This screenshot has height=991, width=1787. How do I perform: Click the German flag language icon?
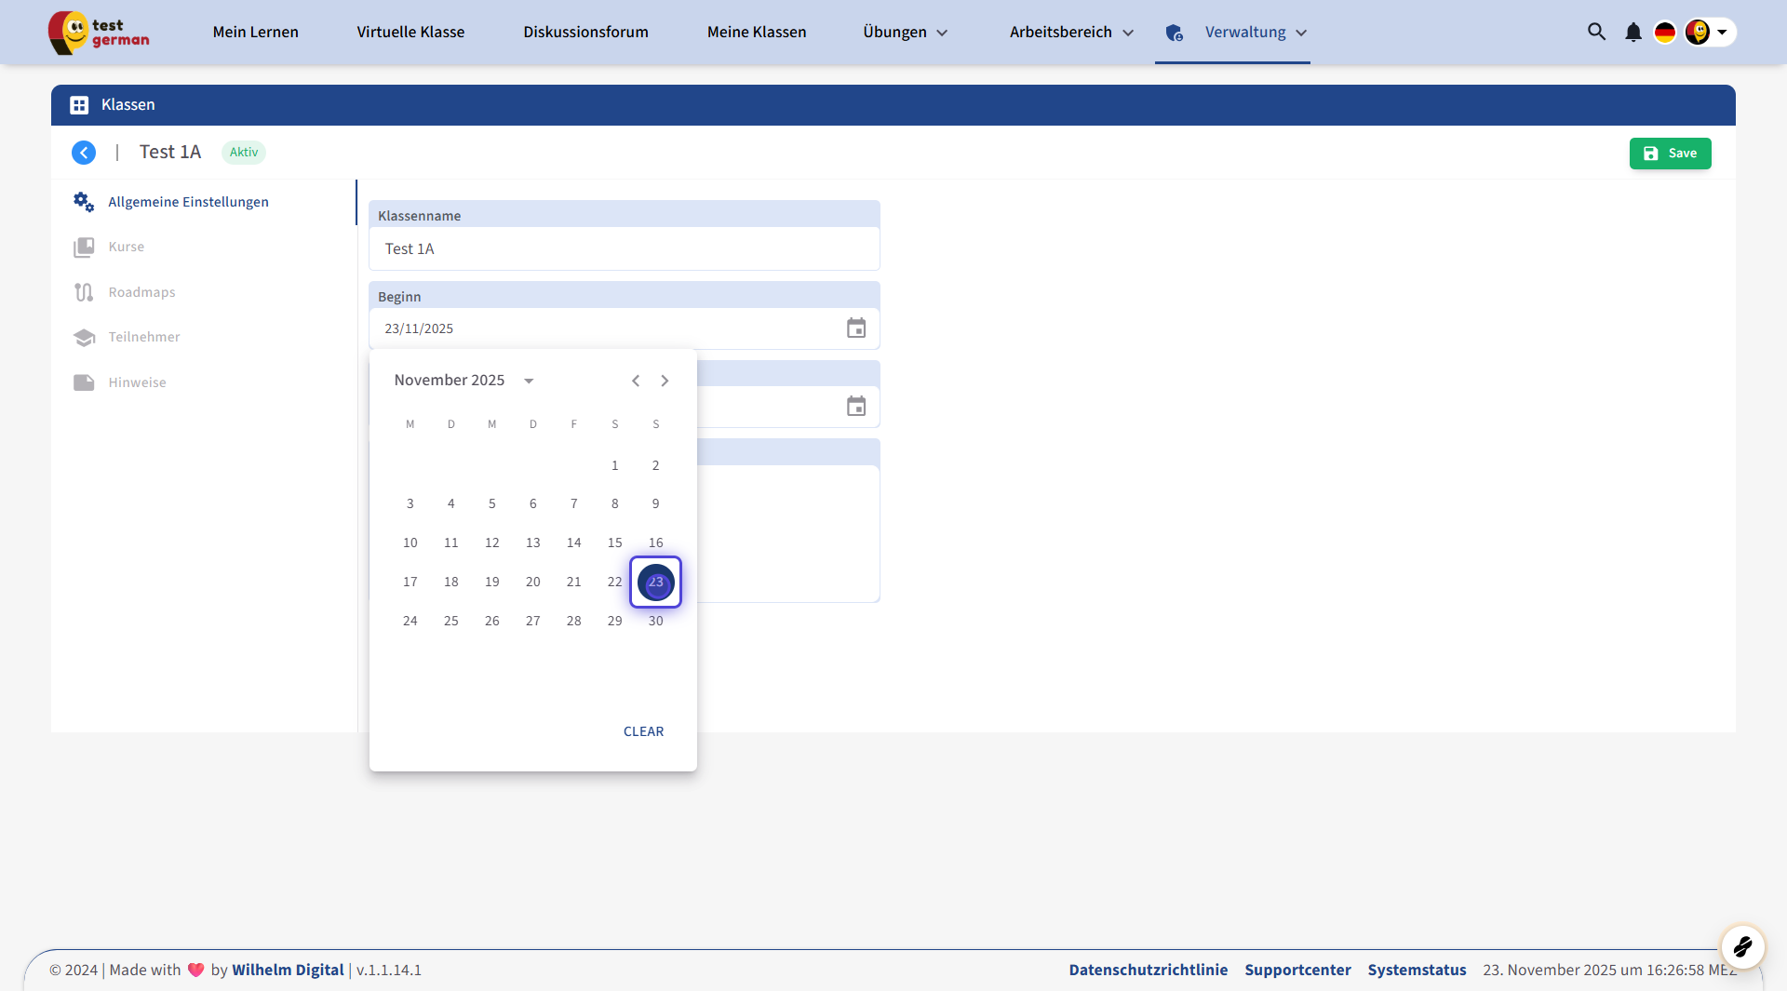(x=1664, y=33)
